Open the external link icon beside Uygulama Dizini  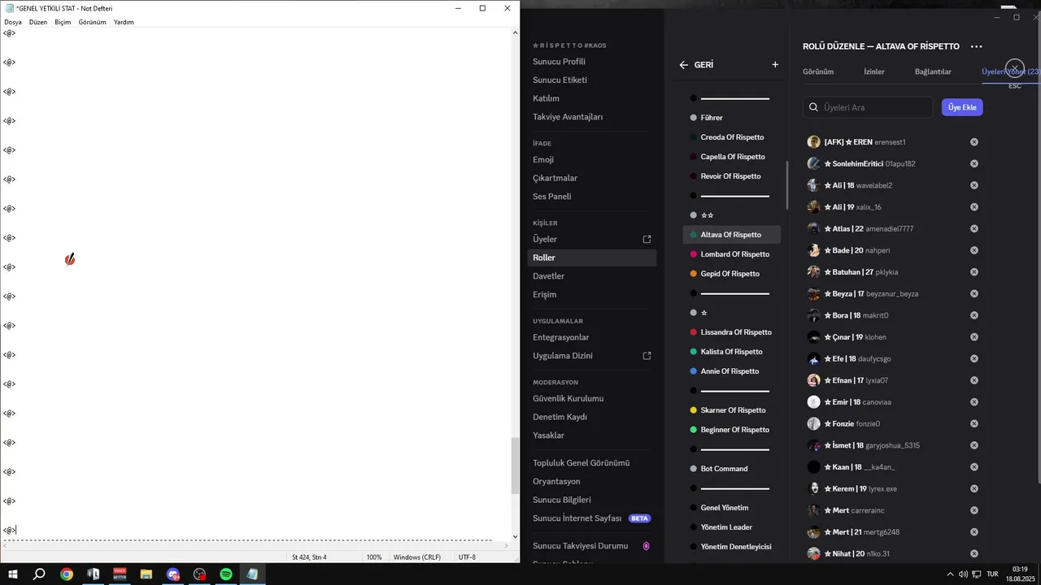pyautogui.click(x=647, y=356)
